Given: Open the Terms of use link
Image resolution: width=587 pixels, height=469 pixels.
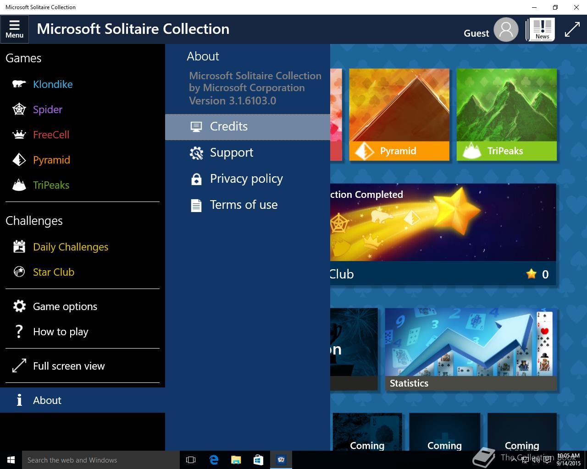Looking at the screenshot, I should click(248, 205).
